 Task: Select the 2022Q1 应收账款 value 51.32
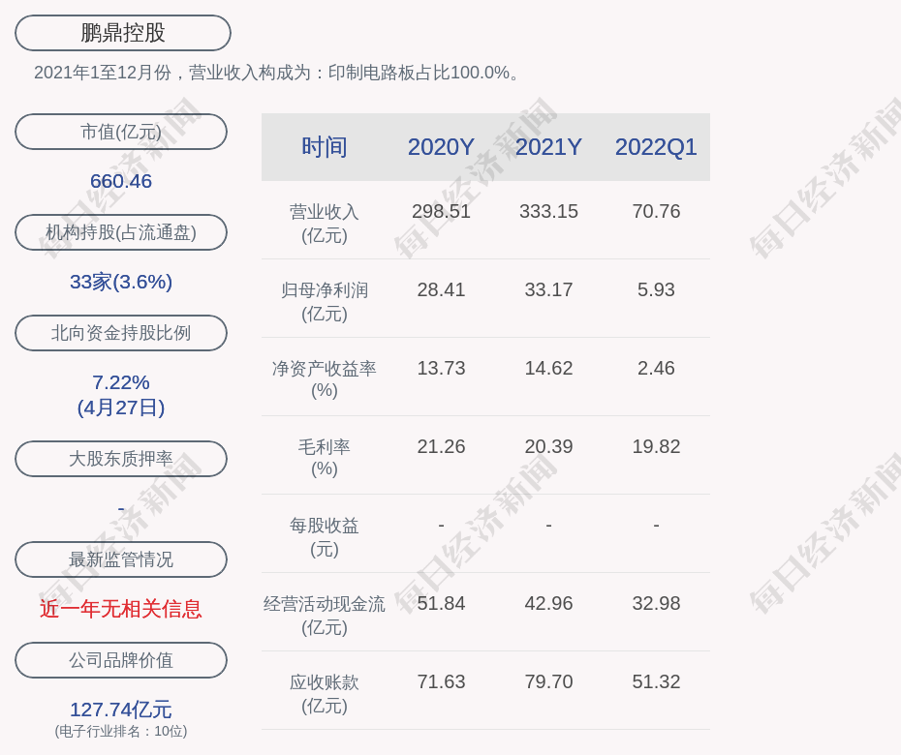pyautogui.click(x=656, y=681)
